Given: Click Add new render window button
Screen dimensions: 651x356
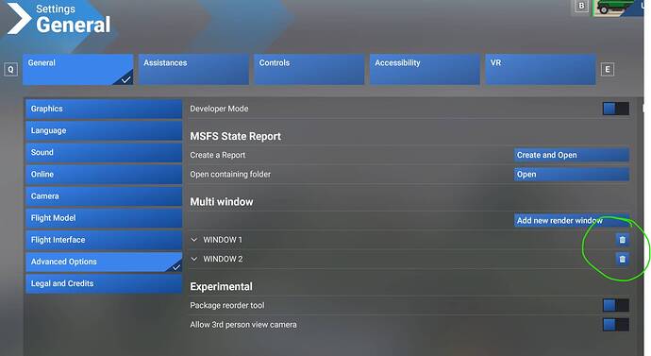Looking at the screenshot, I should pyautogui.click(x=572, y=221).
